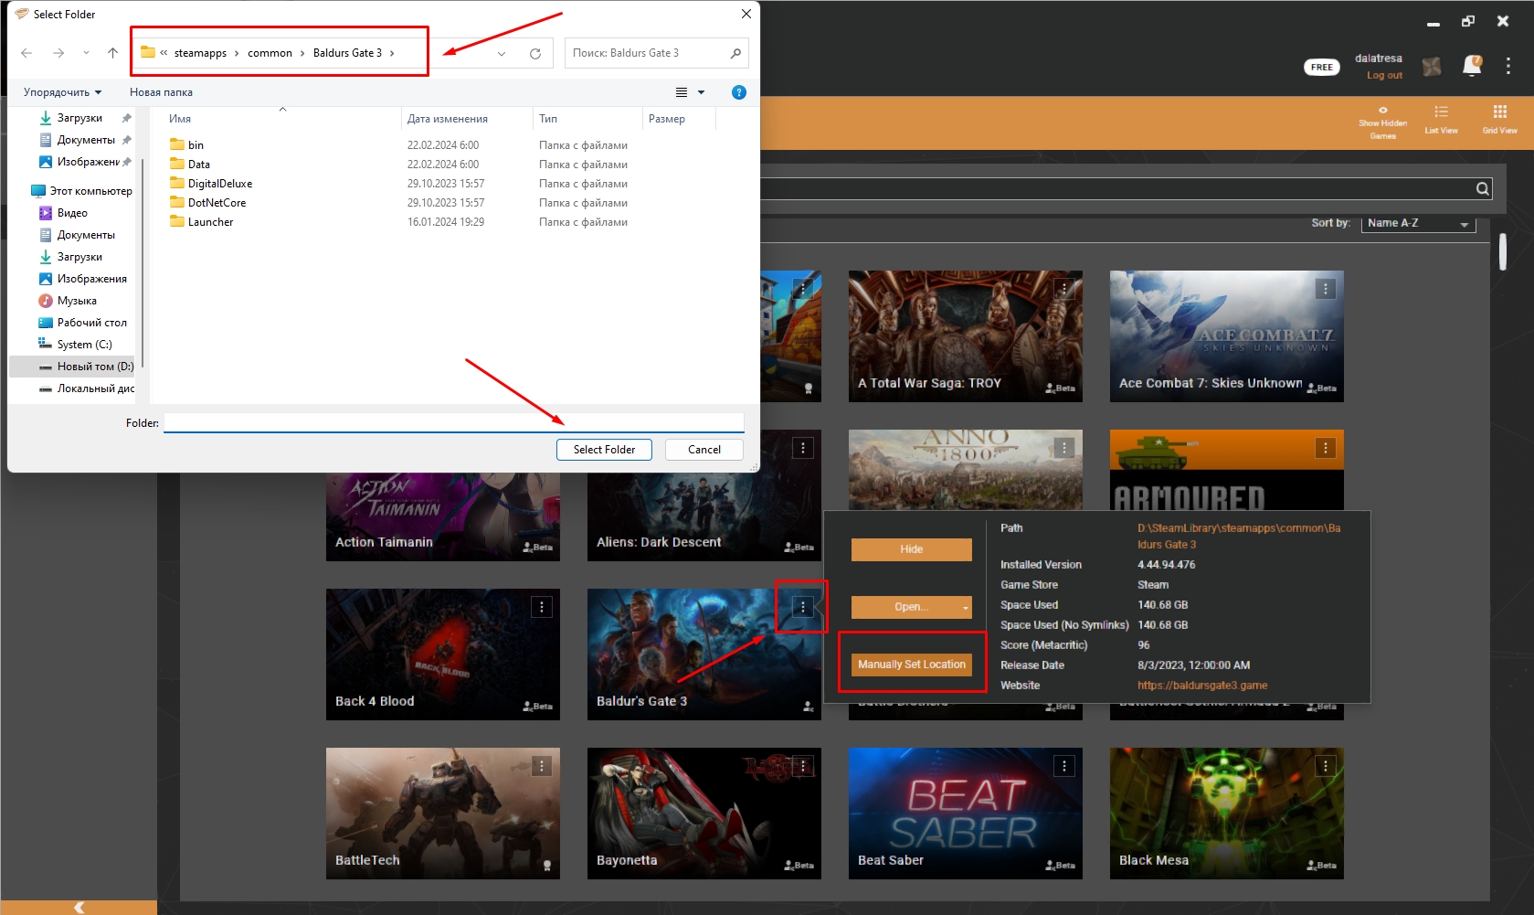Click the user avatar image
Viewport: 1534px width, 915px height.
(x=1432, y=66)
